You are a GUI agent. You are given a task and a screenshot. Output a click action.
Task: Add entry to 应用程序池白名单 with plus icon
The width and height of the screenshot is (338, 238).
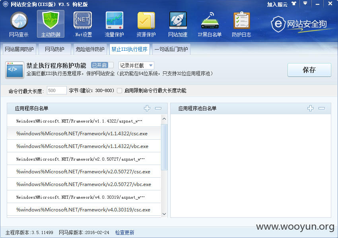tap(311, 108)
